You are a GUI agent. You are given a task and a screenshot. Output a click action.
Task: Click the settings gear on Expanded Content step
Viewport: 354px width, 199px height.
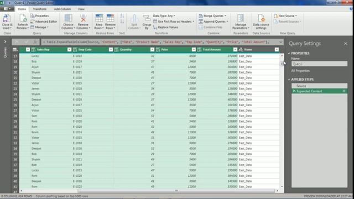pyautogui.click(x=344, y=91)
